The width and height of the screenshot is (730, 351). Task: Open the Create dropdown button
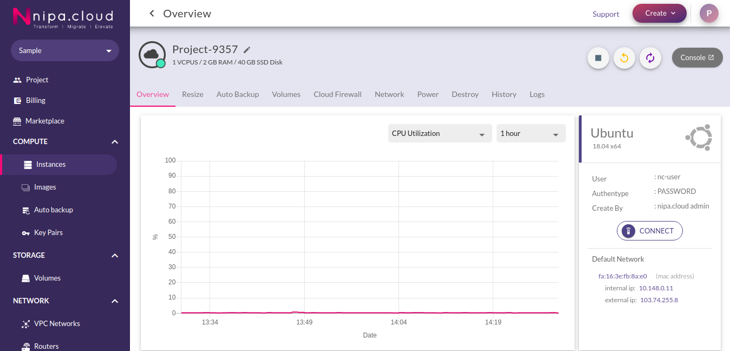(660, 14)
